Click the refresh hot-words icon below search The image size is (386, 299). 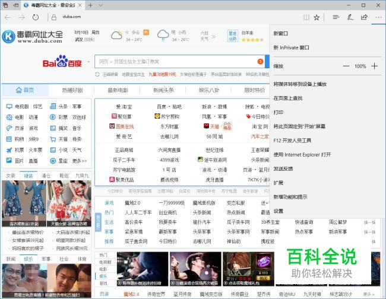pyautogui.click(x=97, y=74)
